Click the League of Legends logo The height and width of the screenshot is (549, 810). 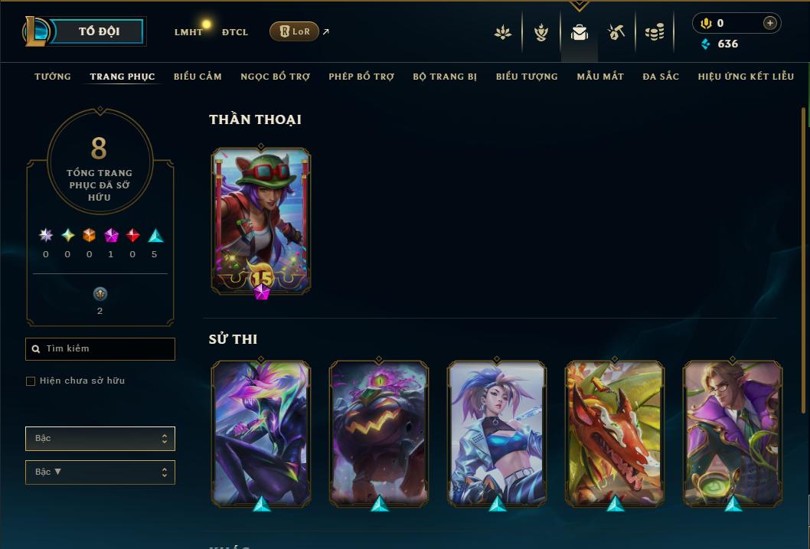click(x=36, y=31)
